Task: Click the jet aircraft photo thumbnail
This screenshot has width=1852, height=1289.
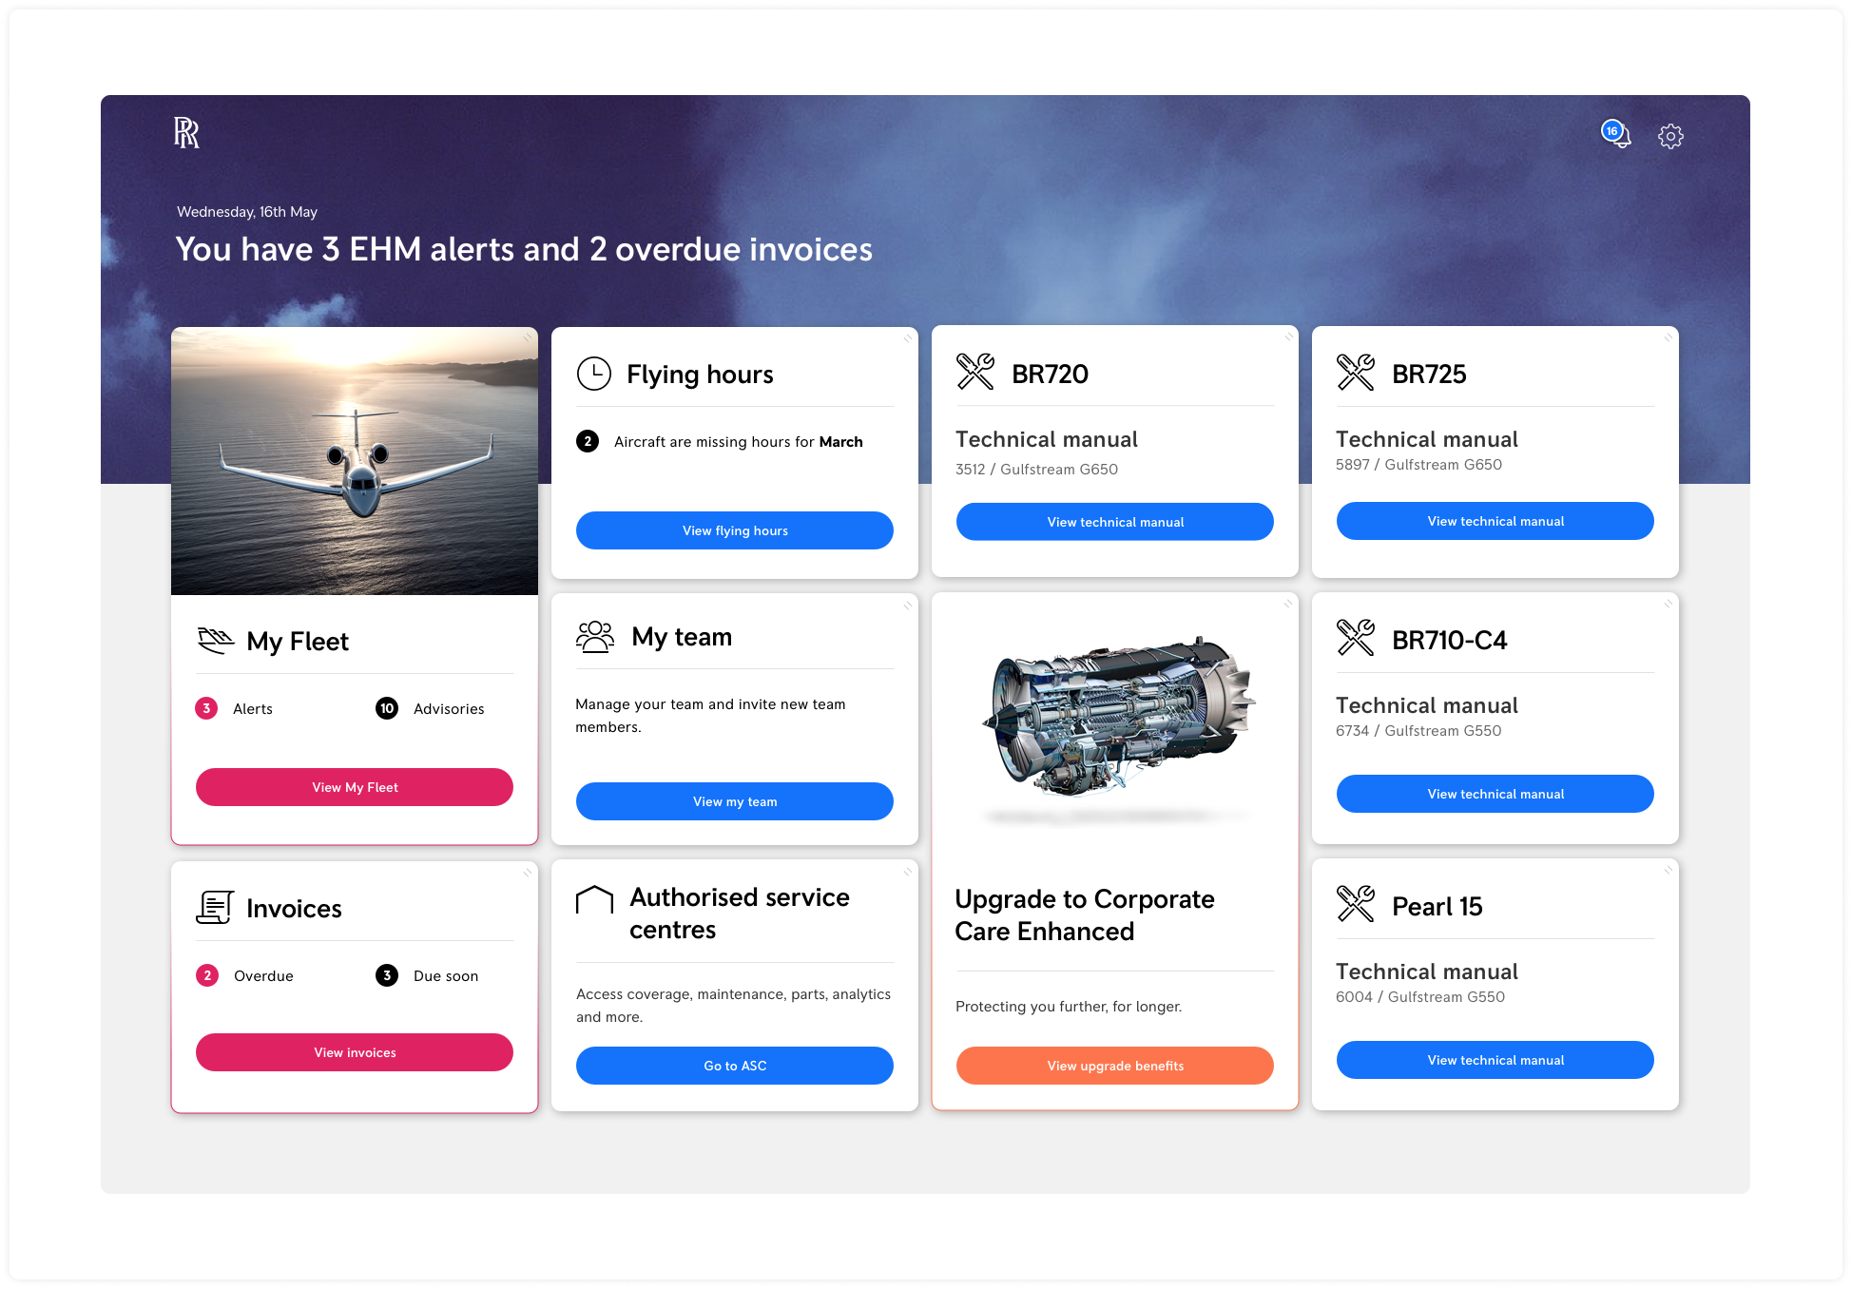Action: 355,461
